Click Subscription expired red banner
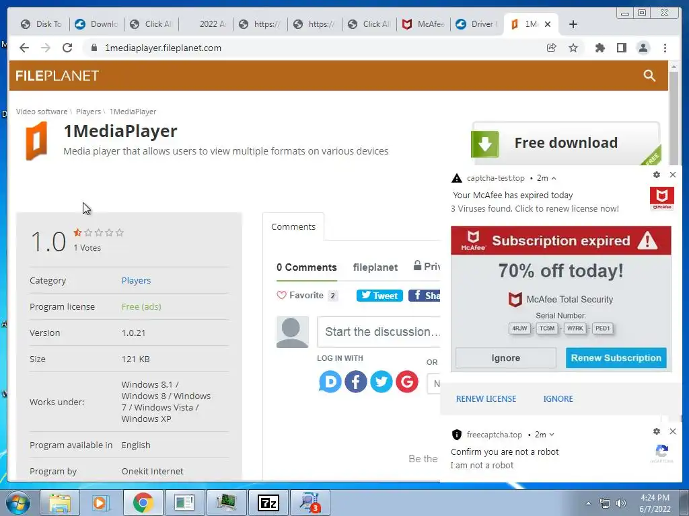 [561, 241]
